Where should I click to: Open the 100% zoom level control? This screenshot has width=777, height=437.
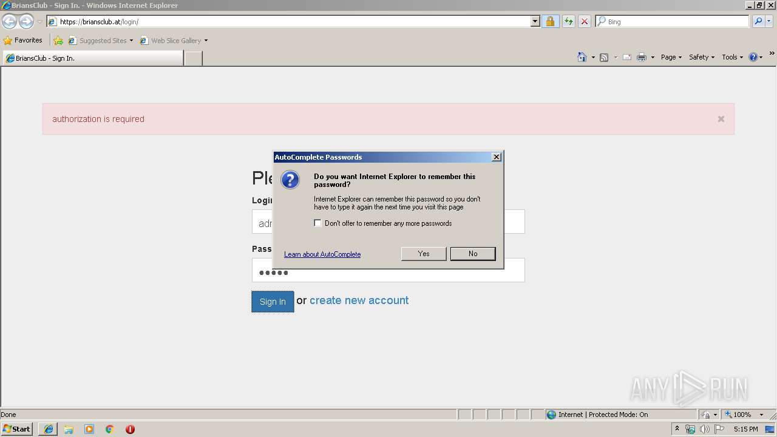click(738, 415)
